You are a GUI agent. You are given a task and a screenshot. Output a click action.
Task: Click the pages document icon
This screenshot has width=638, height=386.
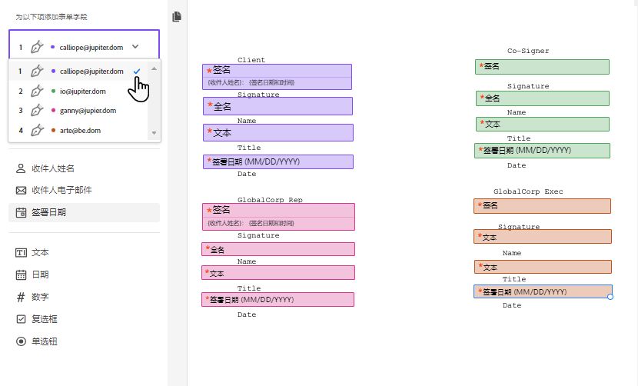(177, 17)
